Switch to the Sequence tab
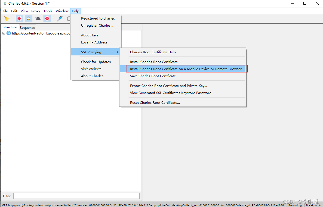323x207 pixels. pyautogui.click(x=27, y=27)
